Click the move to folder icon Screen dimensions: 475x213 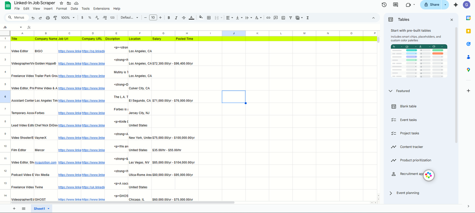(68, 3)
